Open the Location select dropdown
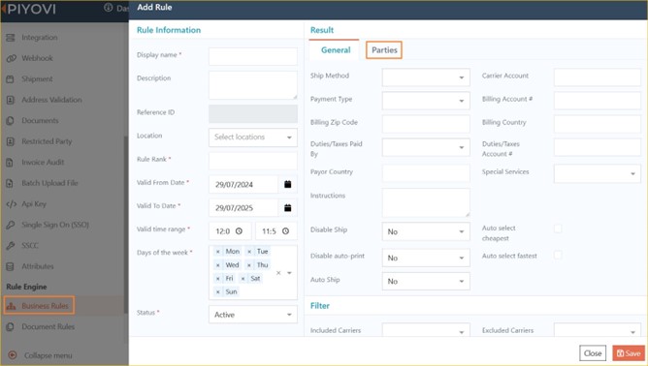The width and height of the screenshot is (648, 366). 253,137
